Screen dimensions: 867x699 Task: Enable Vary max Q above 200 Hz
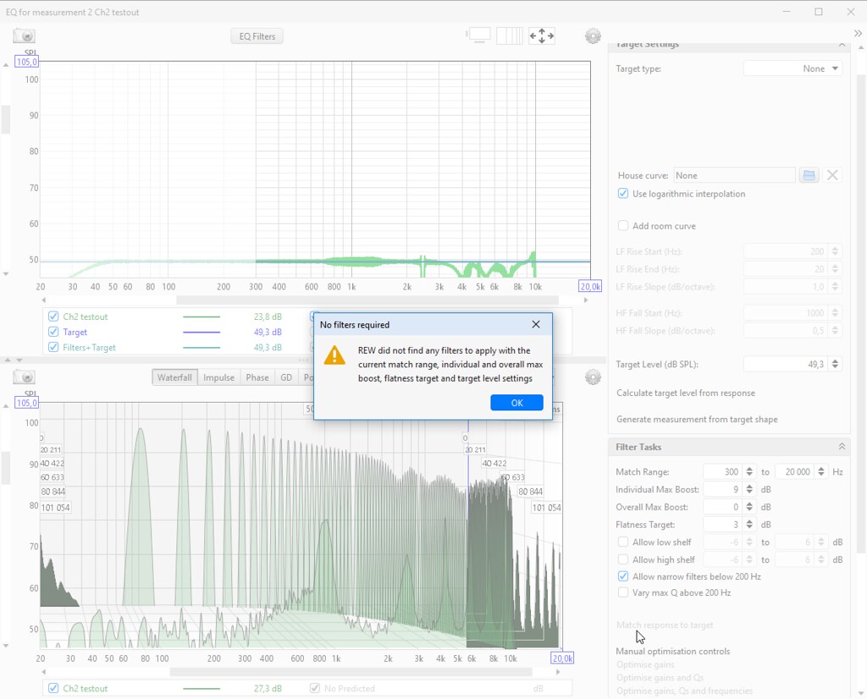(x=623, y=593)
